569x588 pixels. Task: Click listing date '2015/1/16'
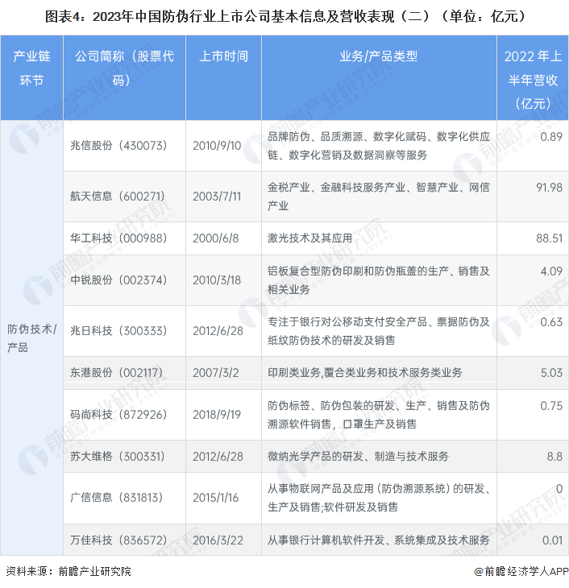tap(216, 498)
